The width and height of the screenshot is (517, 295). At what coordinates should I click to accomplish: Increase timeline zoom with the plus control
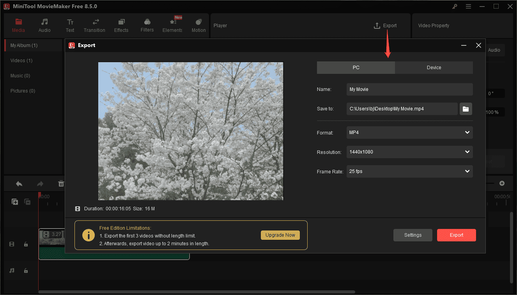point(502,183)
